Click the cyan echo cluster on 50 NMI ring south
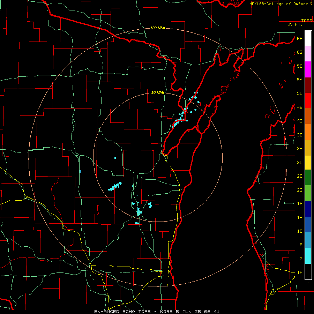The image size is (314, 314). coord(139,212)
